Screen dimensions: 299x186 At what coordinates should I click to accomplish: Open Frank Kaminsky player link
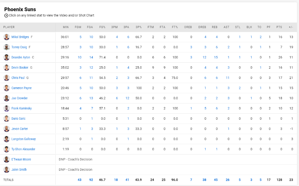(22, 108)
